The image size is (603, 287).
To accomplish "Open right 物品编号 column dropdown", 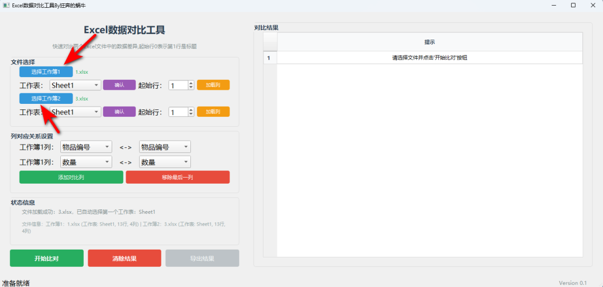I will (165, 147).
